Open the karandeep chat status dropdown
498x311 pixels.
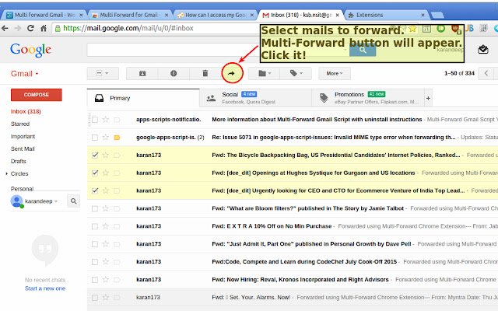pyautogui.click(x=56, y=201)
